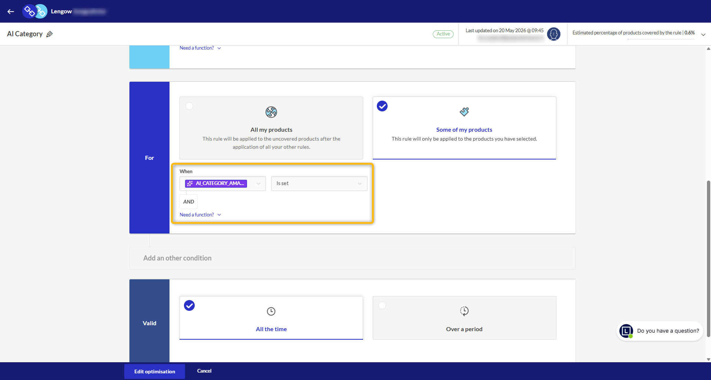Viewport: 711px width, 380px height.
Task: Click the For section label
Action: point(149,158)
